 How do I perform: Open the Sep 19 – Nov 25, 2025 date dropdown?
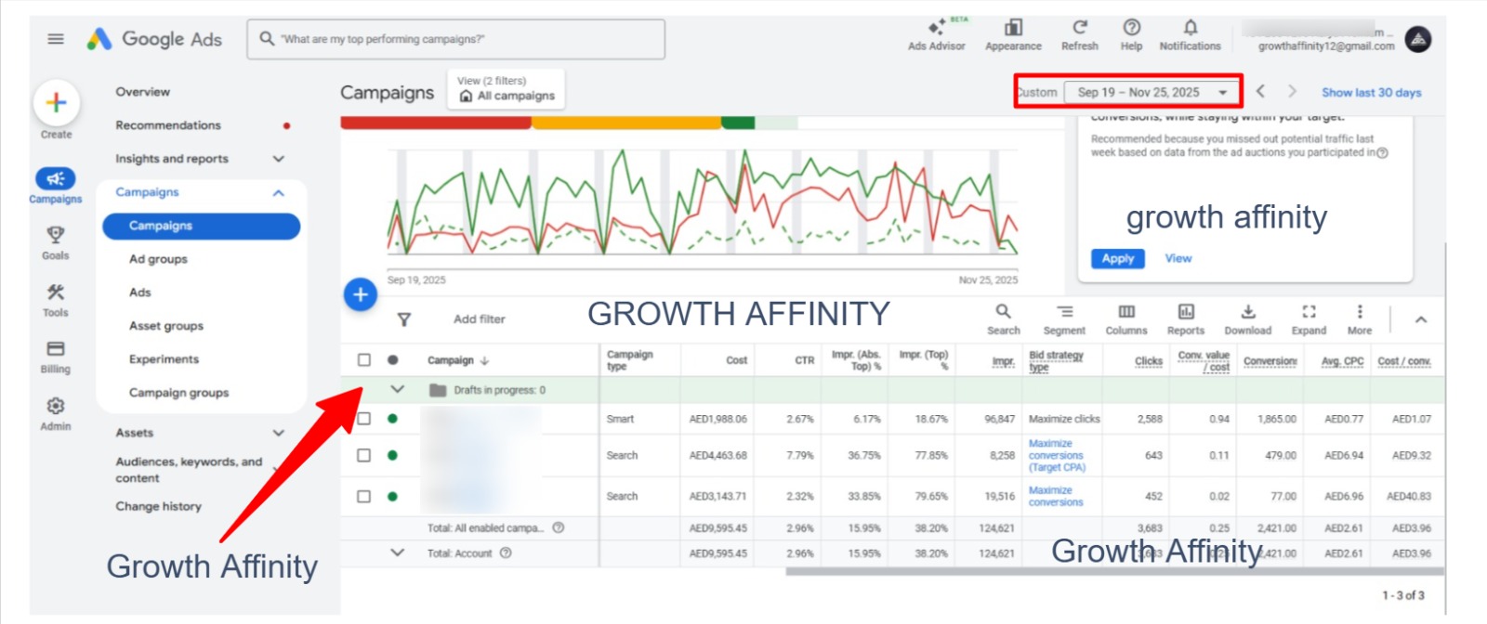(1152, 92)
